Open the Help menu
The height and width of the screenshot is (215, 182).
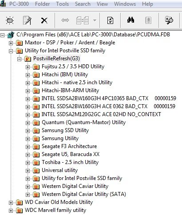coord(147,4)
